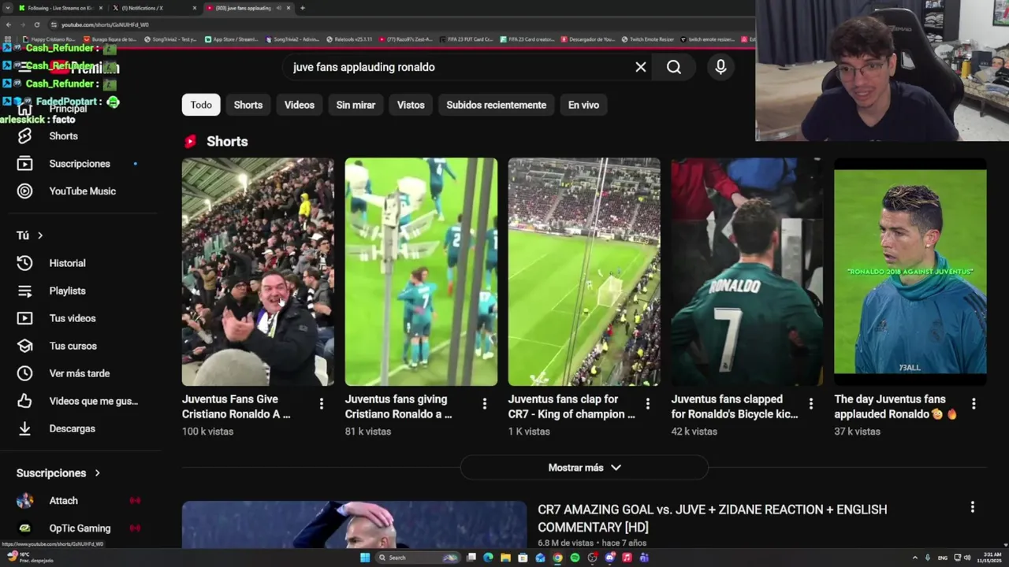Click the Windows taskbar Search box
Screen dimensions: 1009x567
coord(417,558)
